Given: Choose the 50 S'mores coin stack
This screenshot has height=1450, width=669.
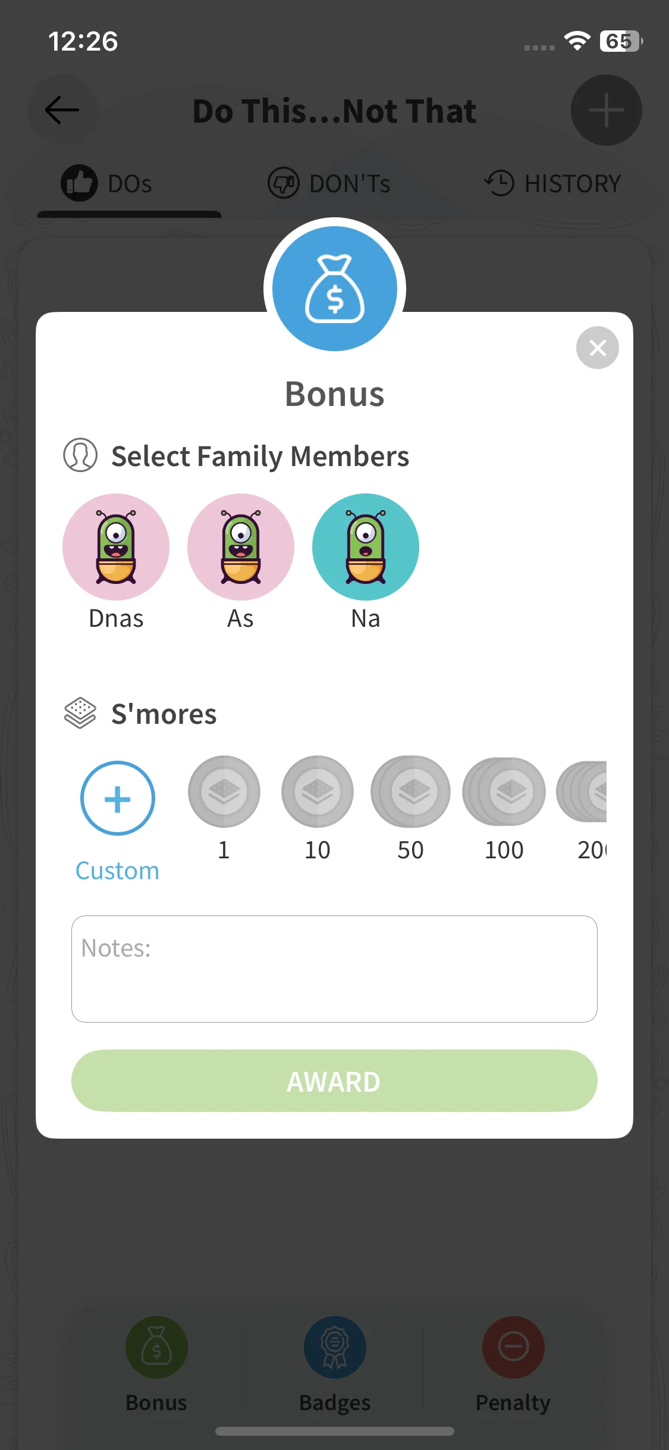Looking at the screenshot, I should coord(411,792).
